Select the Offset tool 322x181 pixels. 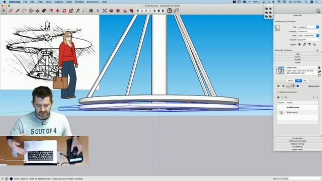tap(51, 11)
